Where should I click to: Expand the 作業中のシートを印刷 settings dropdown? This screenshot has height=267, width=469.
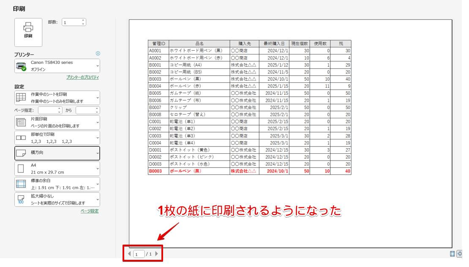pyautogui.click(x=57, y=98)
